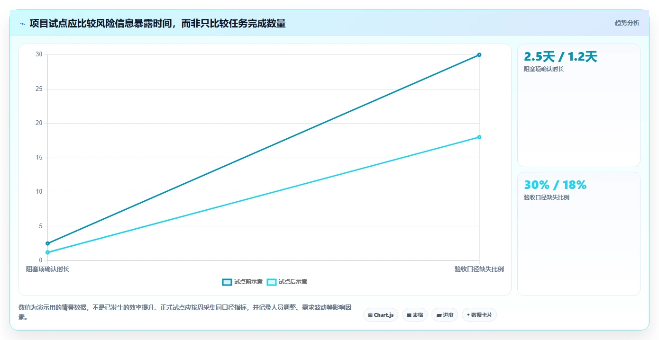This screenshot has height=340, width=659.
Task: Toggle the 试点后示意 legend item
Action: (287, 282)
